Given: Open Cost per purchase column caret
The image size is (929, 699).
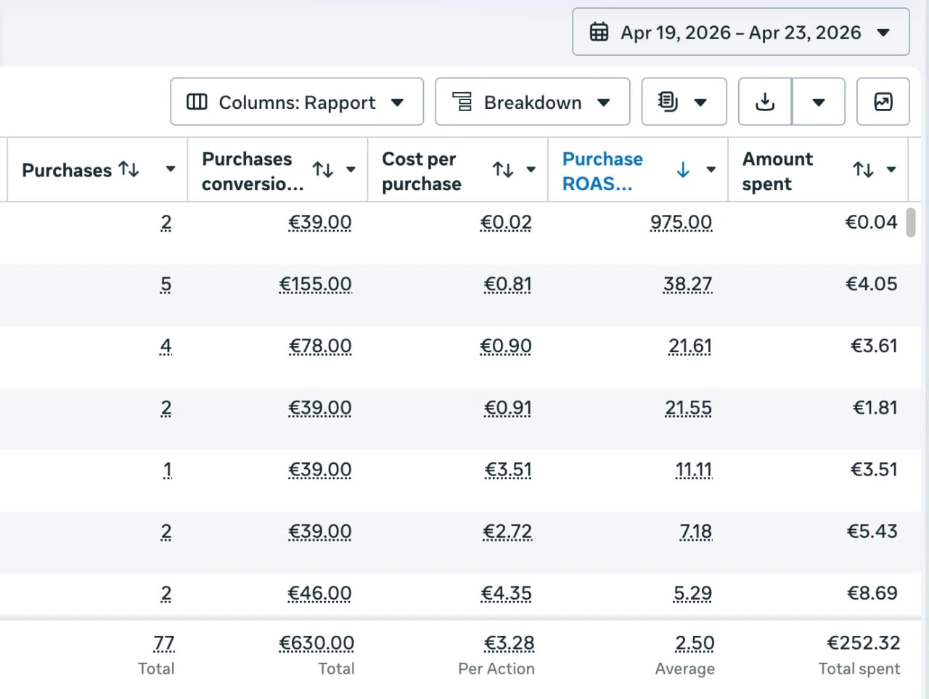Looking at the screenshot, I should tap(531, 169).
